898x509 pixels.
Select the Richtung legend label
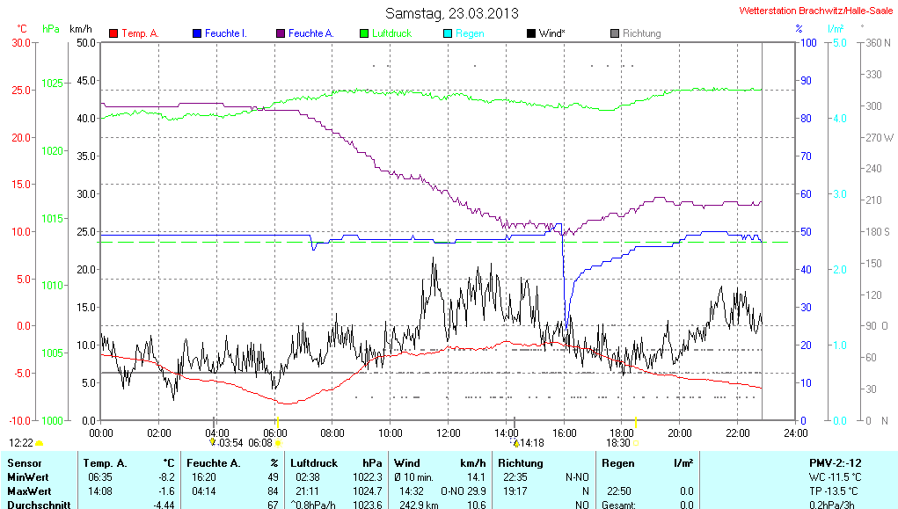coord(641,33)
